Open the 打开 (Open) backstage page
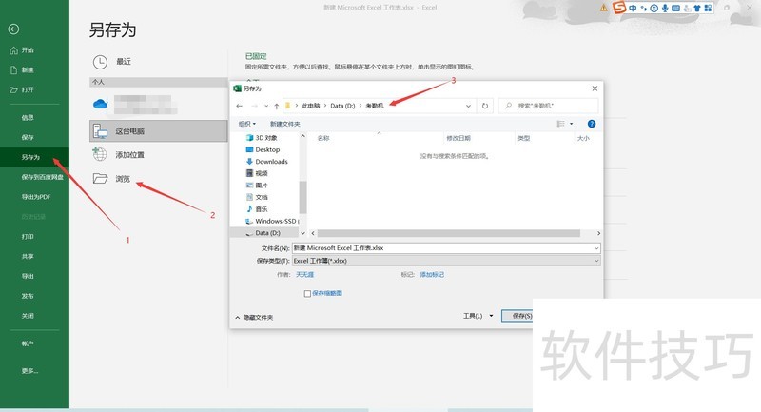The height and width of the screenshot is (412, 761). click(22, 89)
